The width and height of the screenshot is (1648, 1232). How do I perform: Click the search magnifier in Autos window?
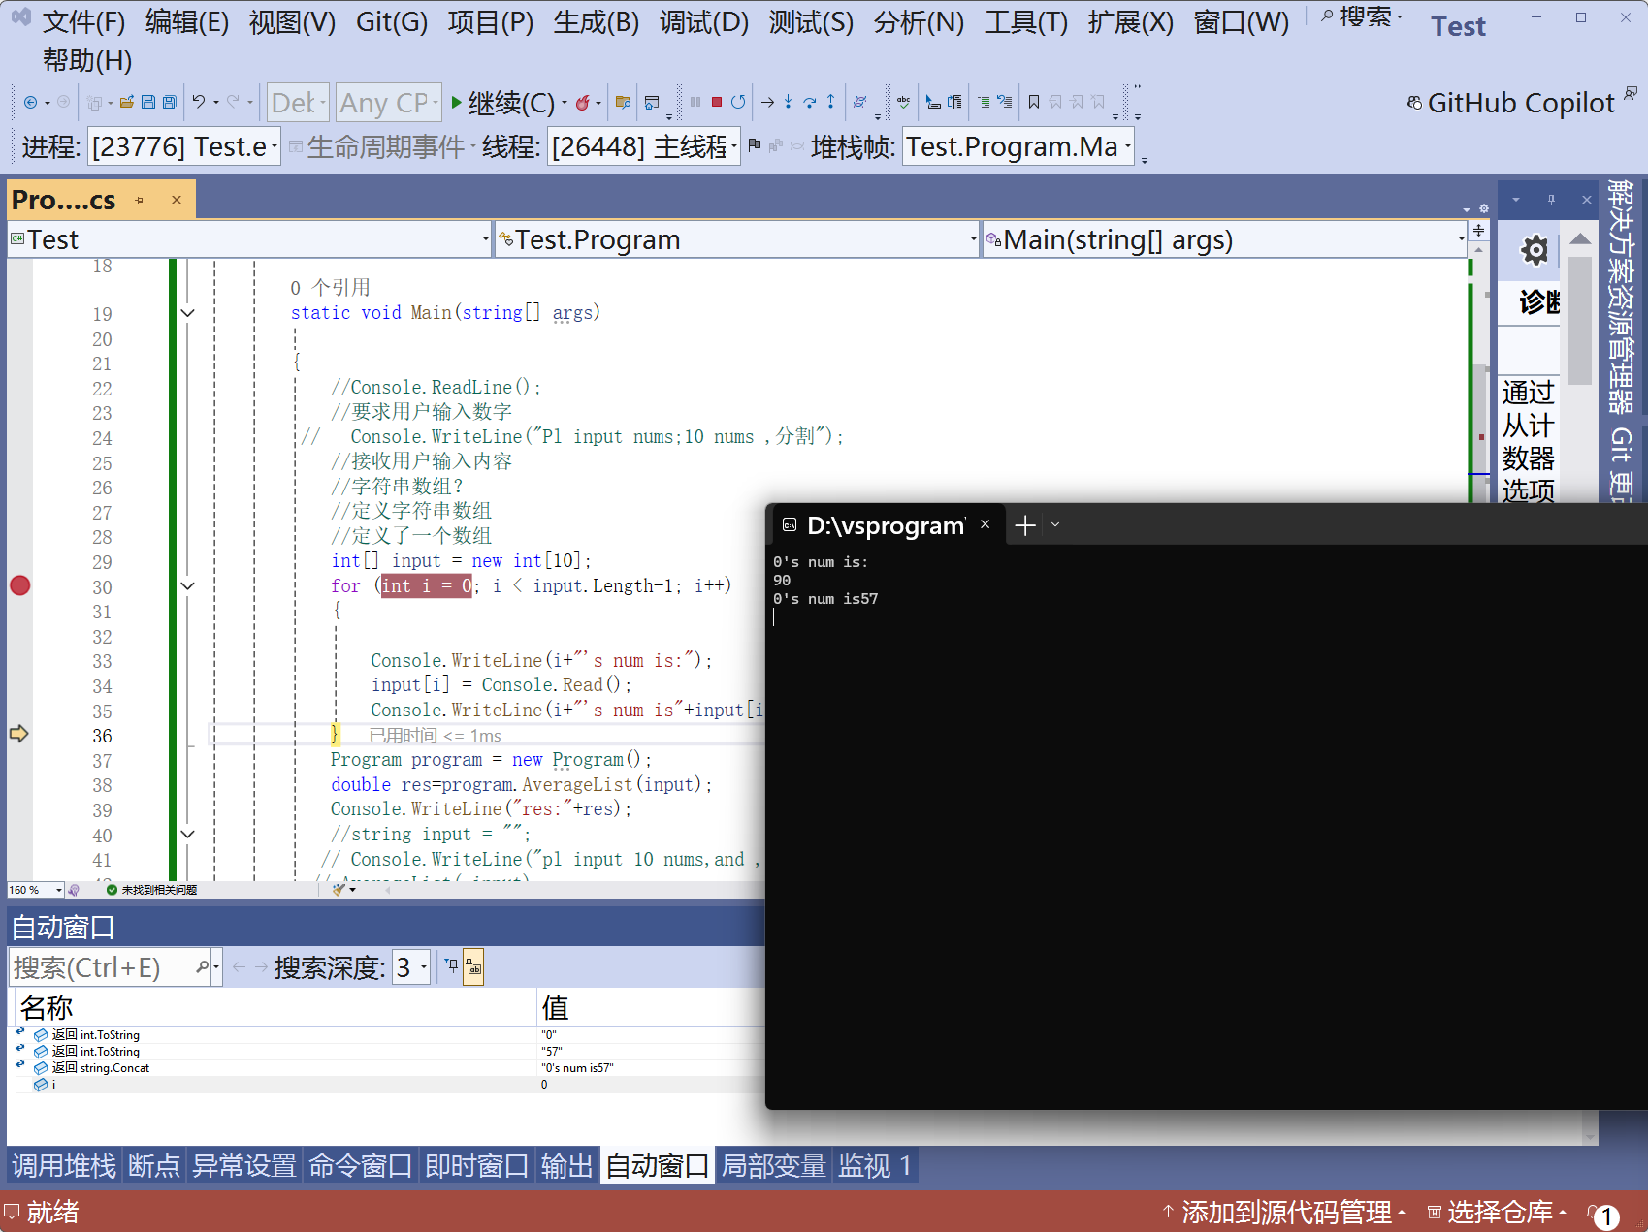tap(203, 966)
